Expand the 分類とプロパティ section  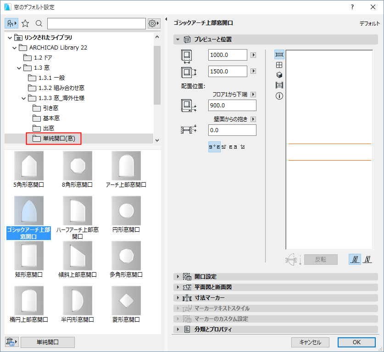pyautogui.click(x=276, y=330)
